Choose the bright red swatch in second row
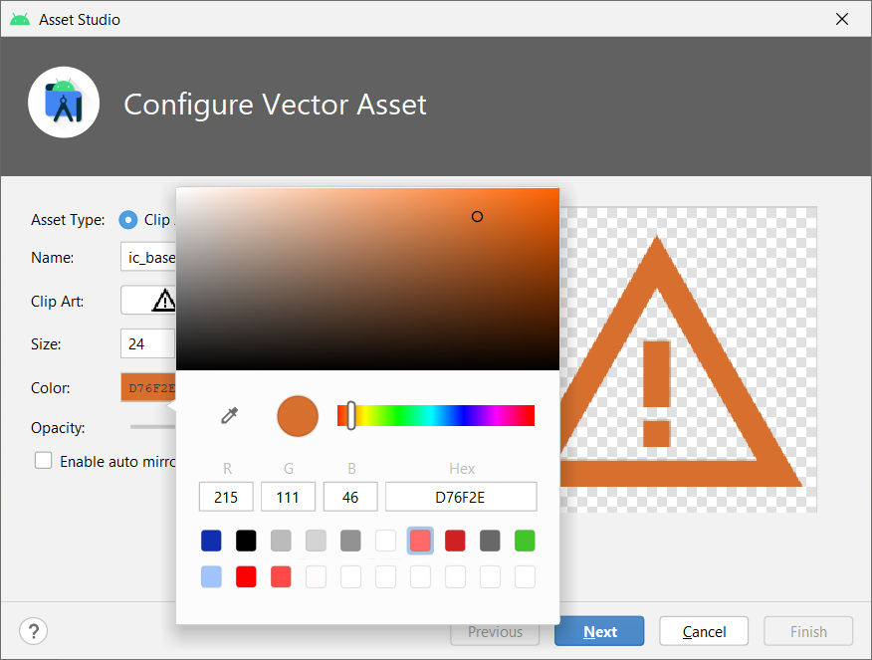The width and height of the screenshot is (872, 660). tap(246, 576)
